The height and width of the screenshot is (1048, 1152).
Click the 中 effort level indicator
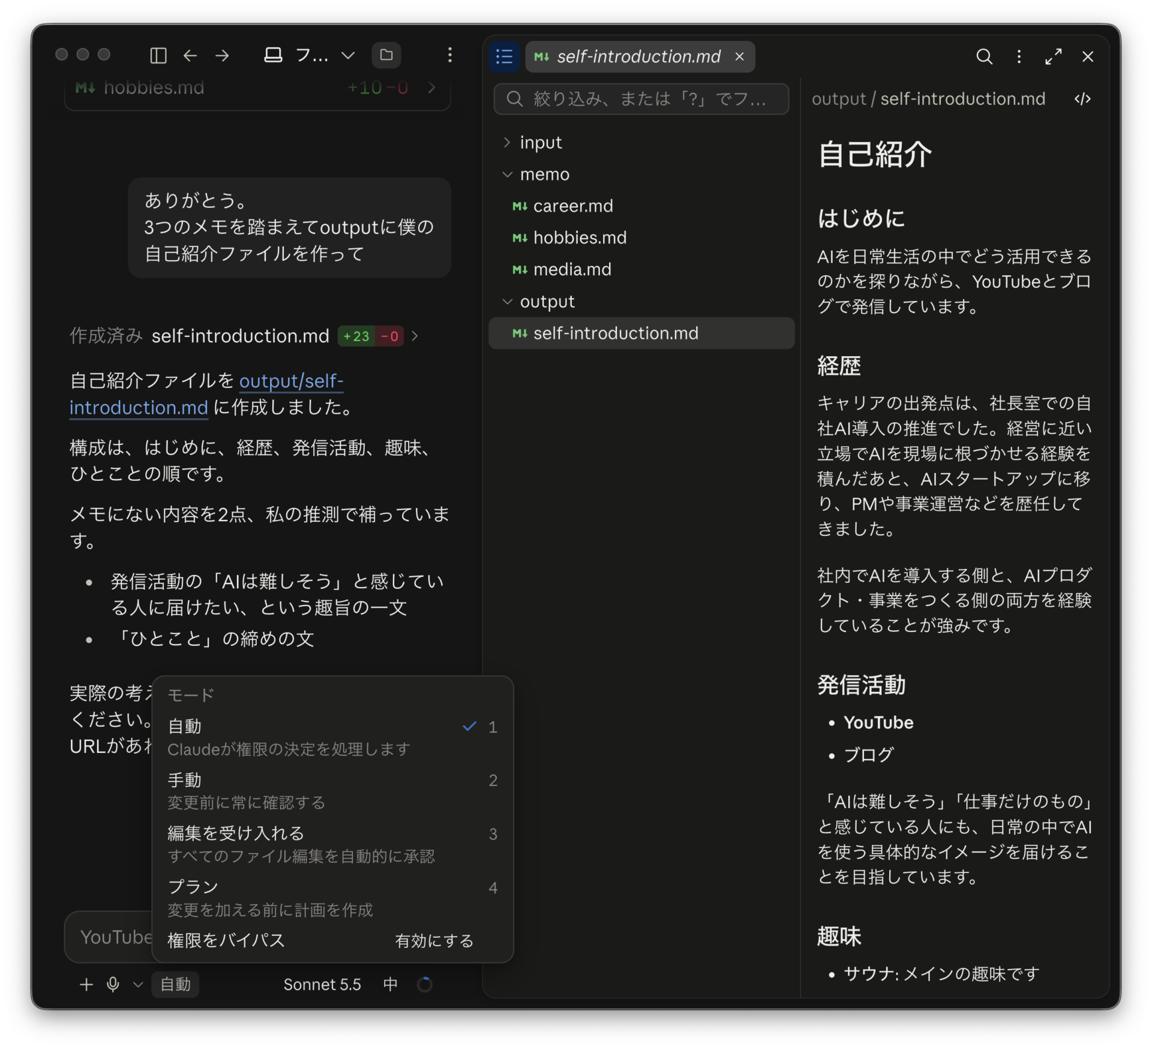390,984
